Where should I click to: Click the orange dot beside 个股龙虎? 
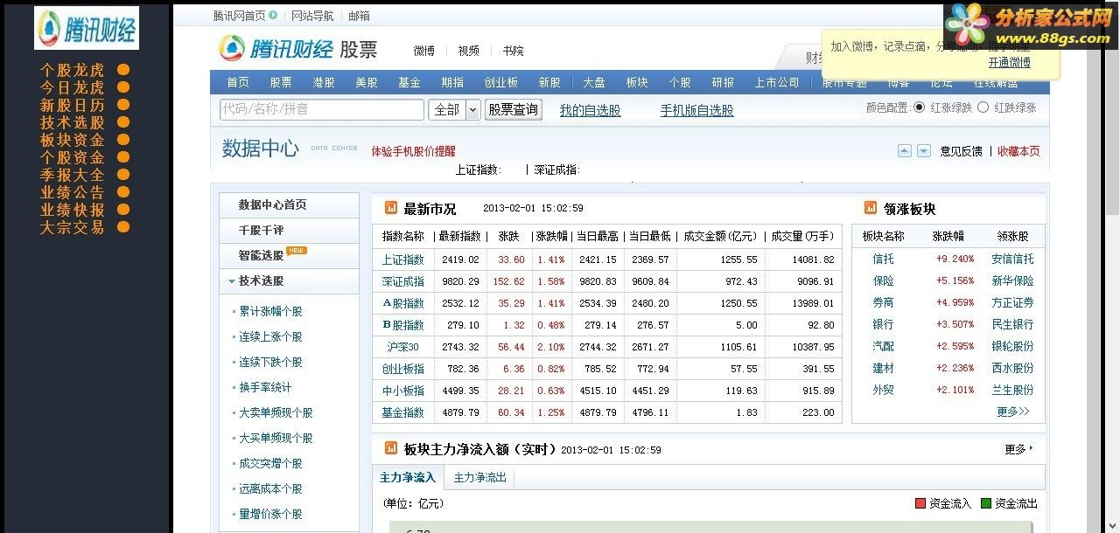pyautogui.click(x=123, y=70)
